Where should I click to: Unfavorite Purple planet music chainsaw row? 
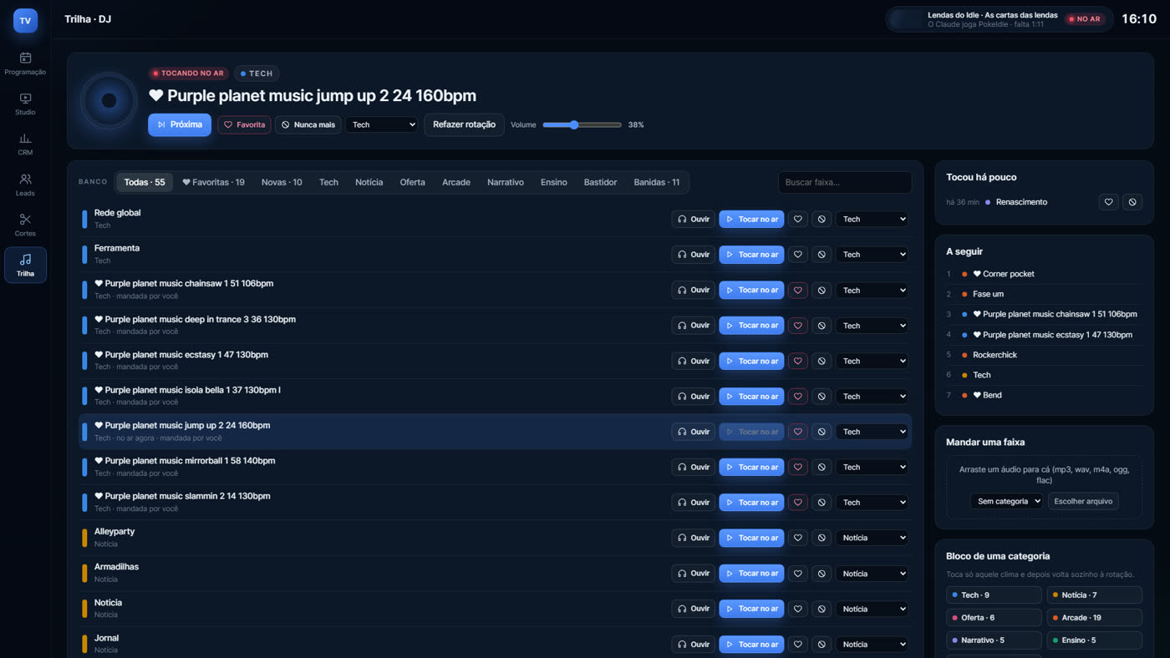point(798,291)
